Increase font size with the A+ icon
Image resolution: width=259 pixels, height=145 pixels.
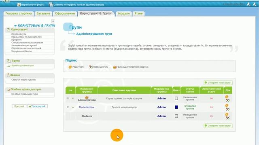[254, 4]
